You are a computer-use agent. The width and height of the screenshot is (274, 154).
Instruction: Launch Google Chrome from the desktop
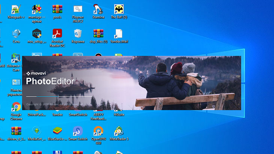(16, 107)
